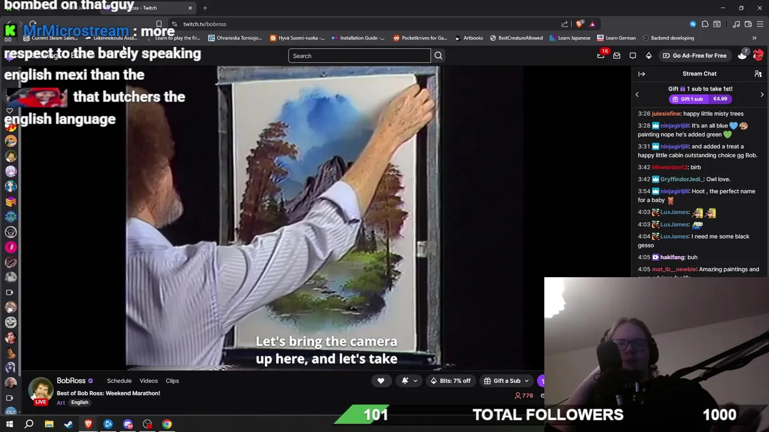Open the browser hamburger main menu
769x432 pixels.
(761, 24)
